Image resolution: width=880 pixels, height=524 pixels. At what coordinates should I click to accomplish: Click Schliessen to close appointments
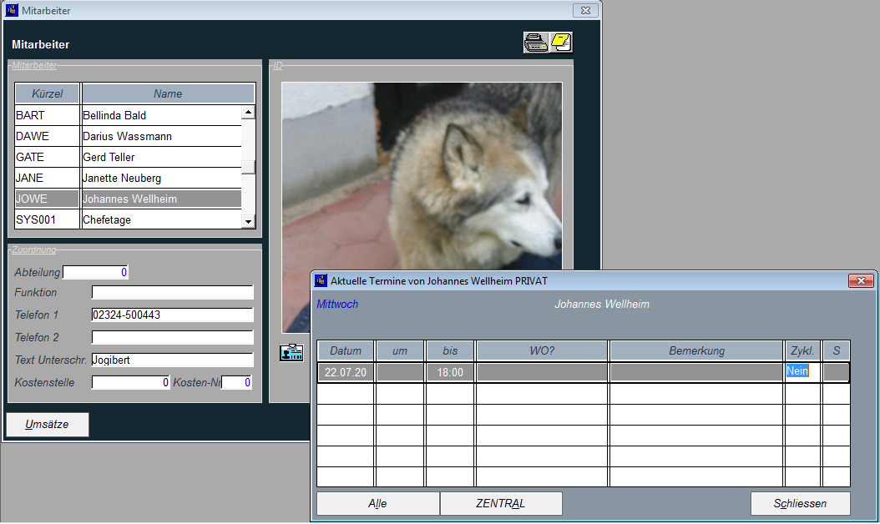(801, 503)
